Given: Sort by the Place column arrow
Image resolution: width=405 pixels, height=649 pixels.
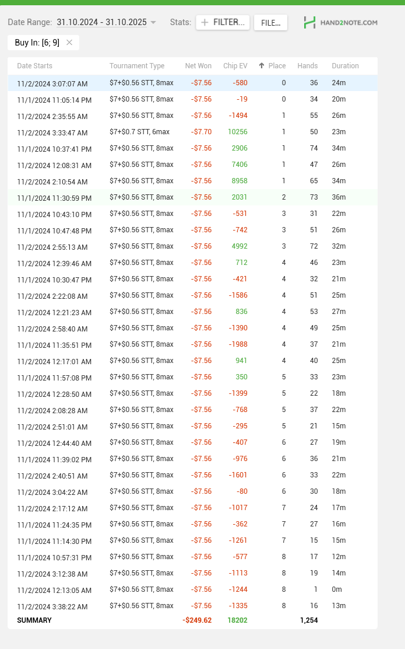Looking at the screenshot, I should pyautogui.click(x=262, y=66).
